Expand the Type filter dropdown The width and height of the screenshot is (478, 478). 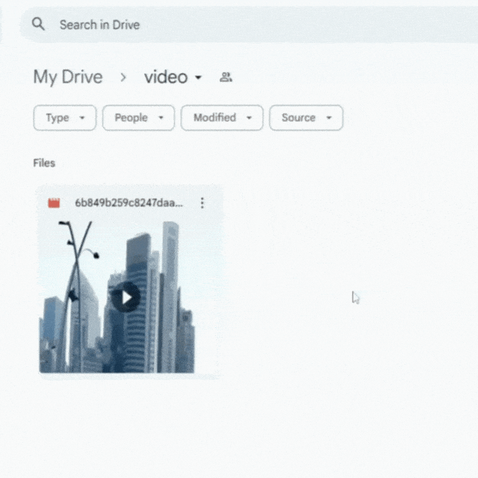pyautogui.click(x=83, y=118)
